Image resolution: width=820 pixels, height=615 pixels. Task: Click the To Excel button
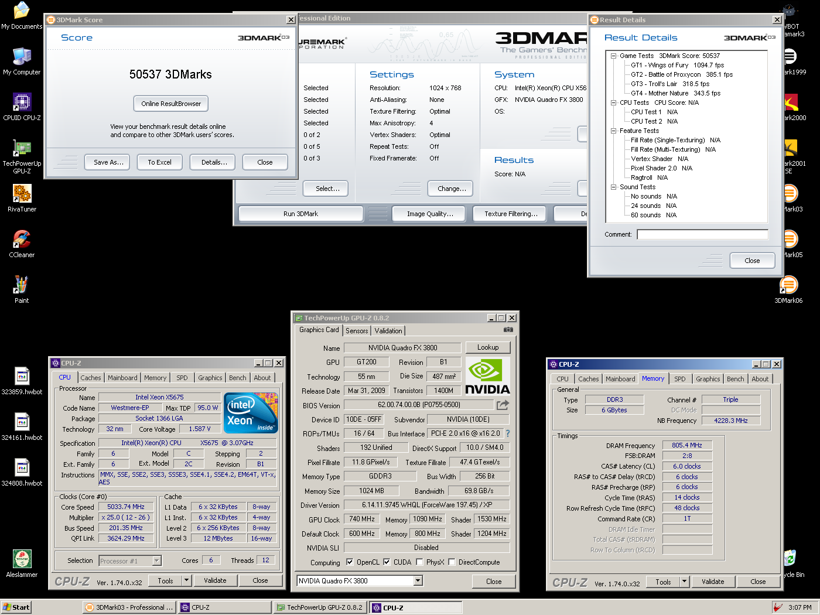click(x=160, y=162)
